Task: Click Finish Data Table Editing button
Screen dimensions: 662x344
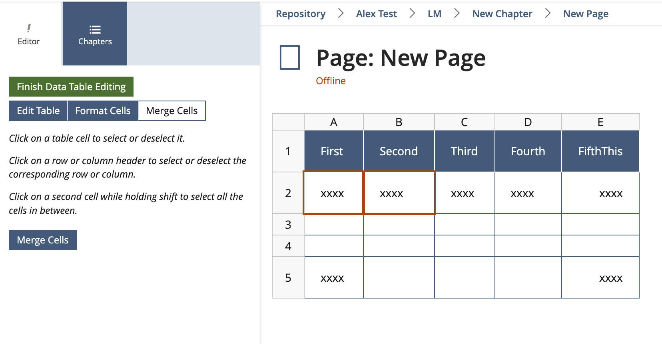Action: (71, 87)
